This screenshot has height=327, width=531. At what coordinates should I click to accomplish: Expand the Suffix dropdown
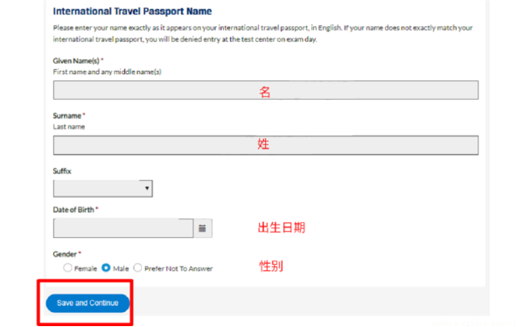click(103, 189)
